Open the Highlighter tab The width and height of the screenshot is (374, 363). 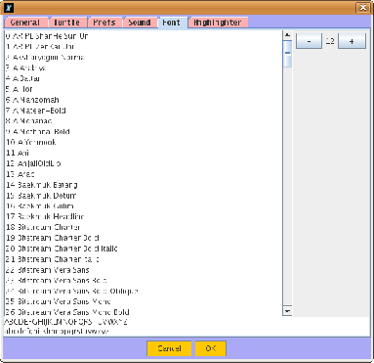point(218,23)
